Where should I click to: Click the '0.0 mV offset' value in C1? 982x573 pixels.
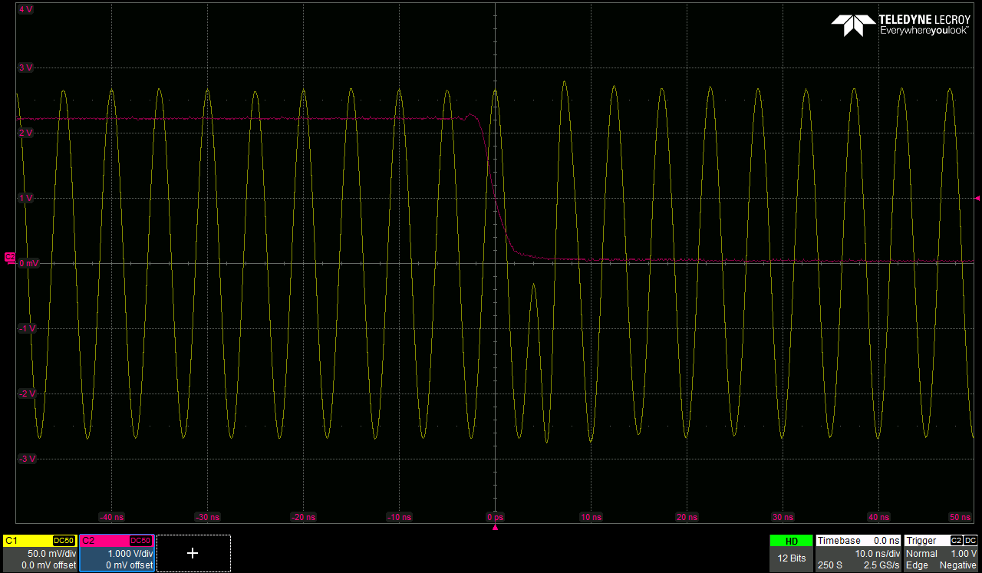click(x=48, y=565)
